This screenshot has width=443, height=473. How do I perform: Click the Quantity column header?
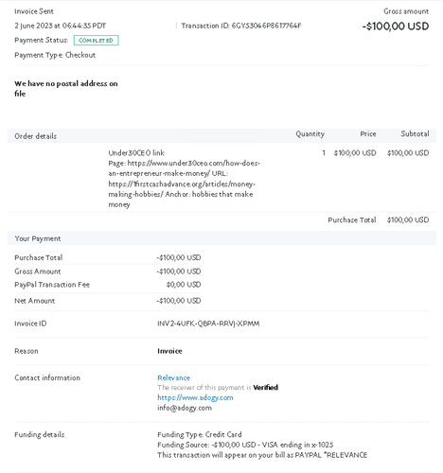coord(310,134)
